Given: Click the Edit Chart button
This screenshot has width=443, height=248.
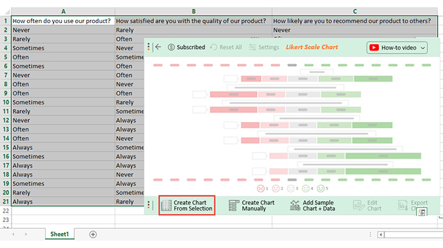Looking at the screenshot, I should pos(367,205).
